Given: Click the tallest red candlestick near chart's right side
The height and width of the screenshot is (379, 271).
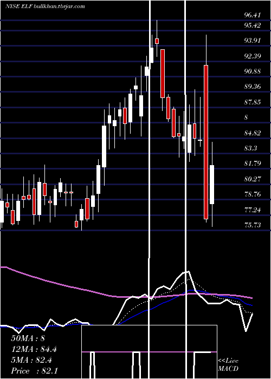Looking at the screenshot, I should tap(206, 142).
